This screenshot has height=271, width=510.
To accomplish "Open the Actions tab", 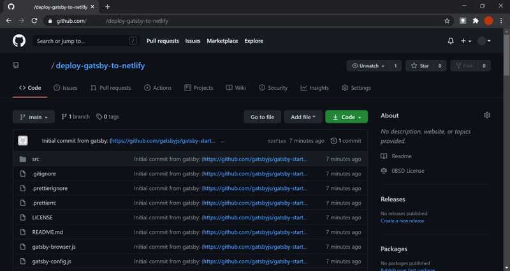I will 157,88.
